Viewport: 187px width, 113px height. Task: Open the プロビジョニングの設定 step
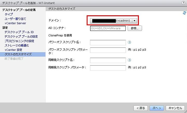point(19,41)
